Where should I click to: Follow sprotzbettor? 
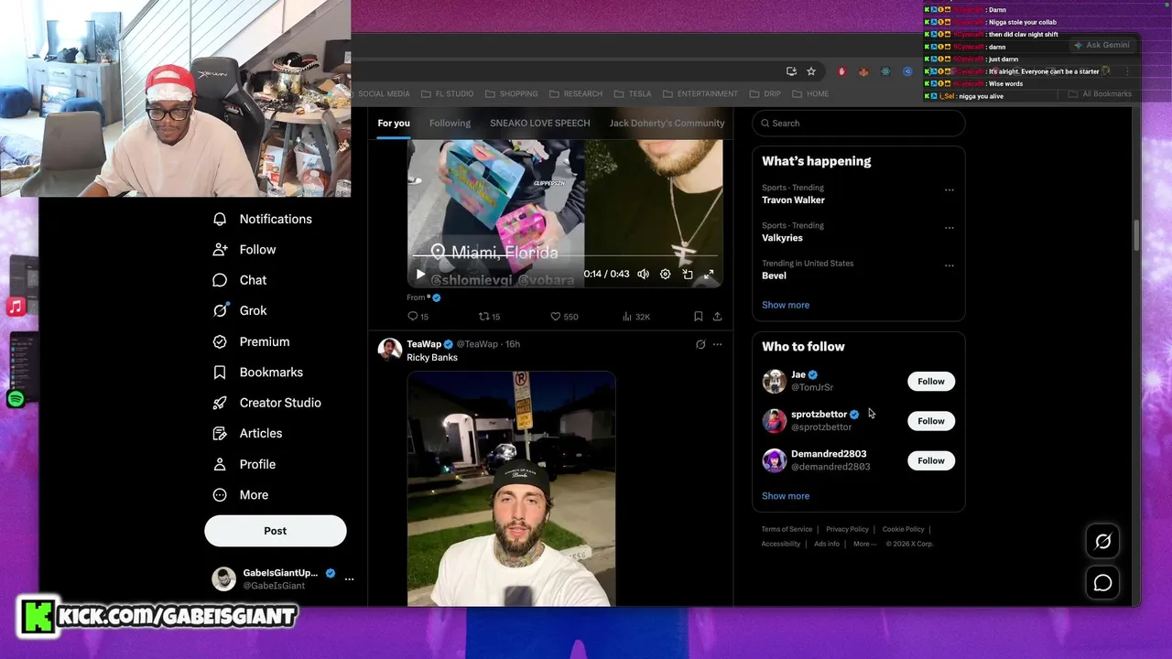pos(931,421)
